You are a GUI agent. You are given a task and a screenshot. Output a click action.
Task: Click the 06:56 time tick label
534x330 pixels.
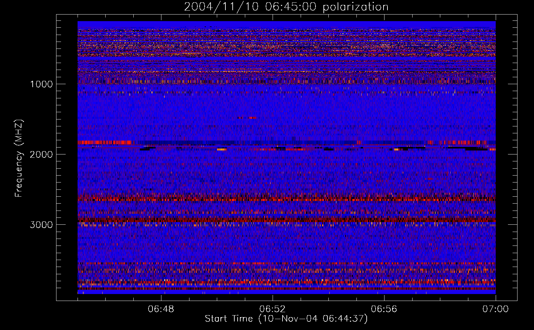coord(384,309)
